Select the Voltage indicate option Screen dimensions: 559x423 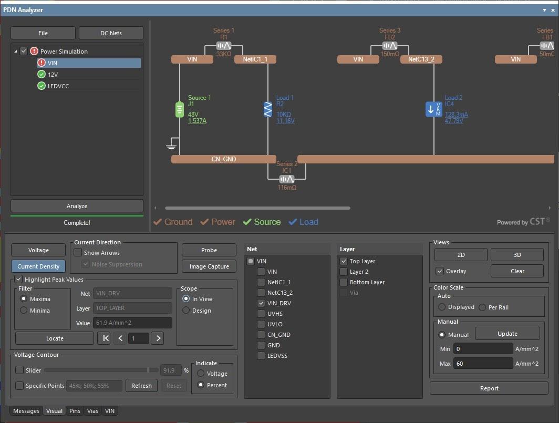(201, 374)
